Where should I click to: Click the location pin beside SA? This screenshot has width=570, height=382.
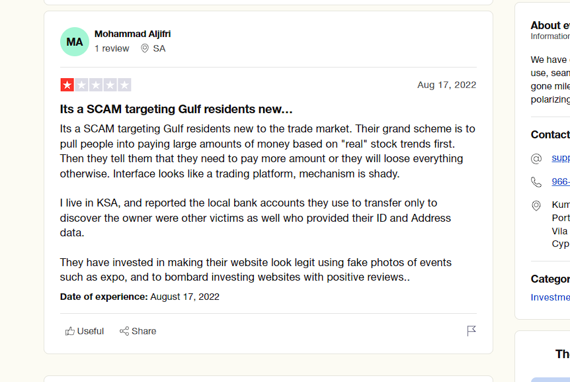[x=144, y=48]
